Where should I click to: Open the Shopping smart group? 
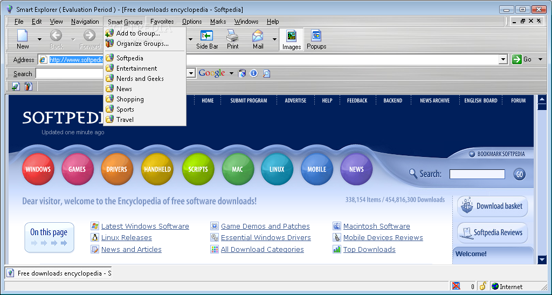(144, 99)
